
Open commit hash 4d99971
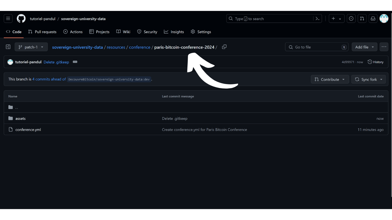[348, 62]
